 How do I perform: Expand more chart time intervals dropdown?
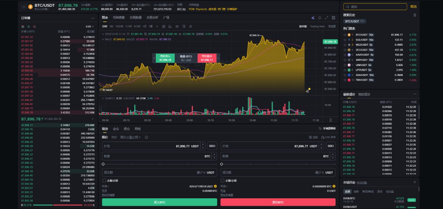(x=157, y=27)
